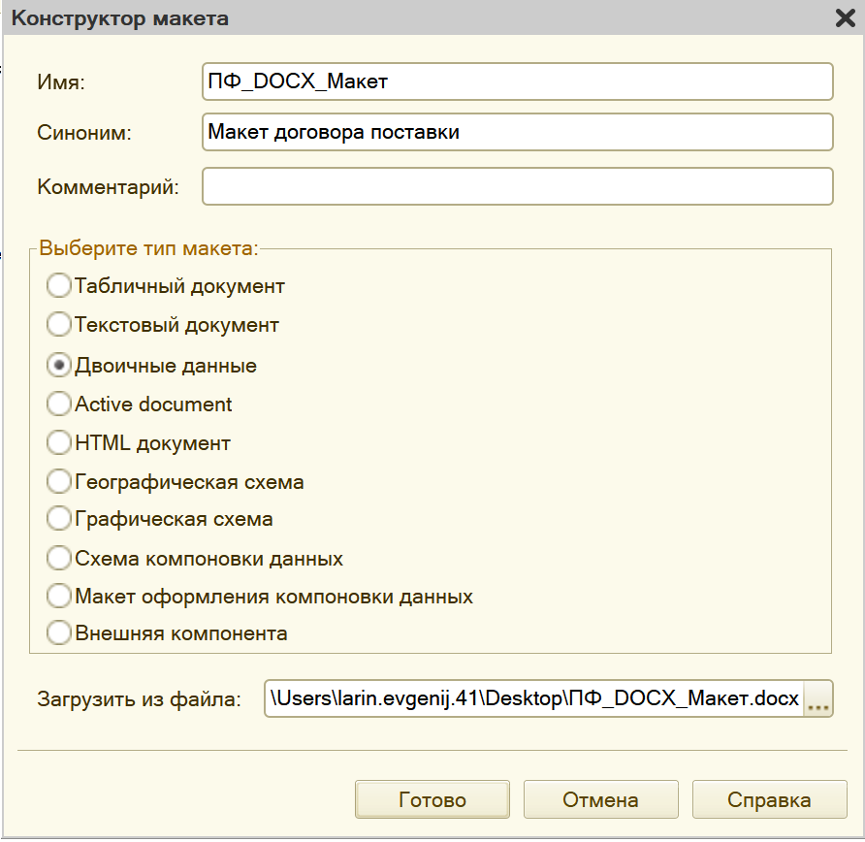Select Двоичные данные radio button

59,366
